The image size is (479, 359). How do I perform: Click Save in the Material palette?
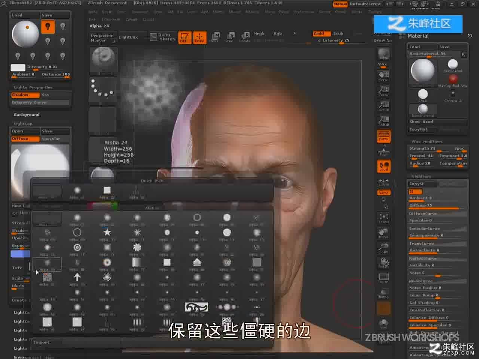pos(453,47)
